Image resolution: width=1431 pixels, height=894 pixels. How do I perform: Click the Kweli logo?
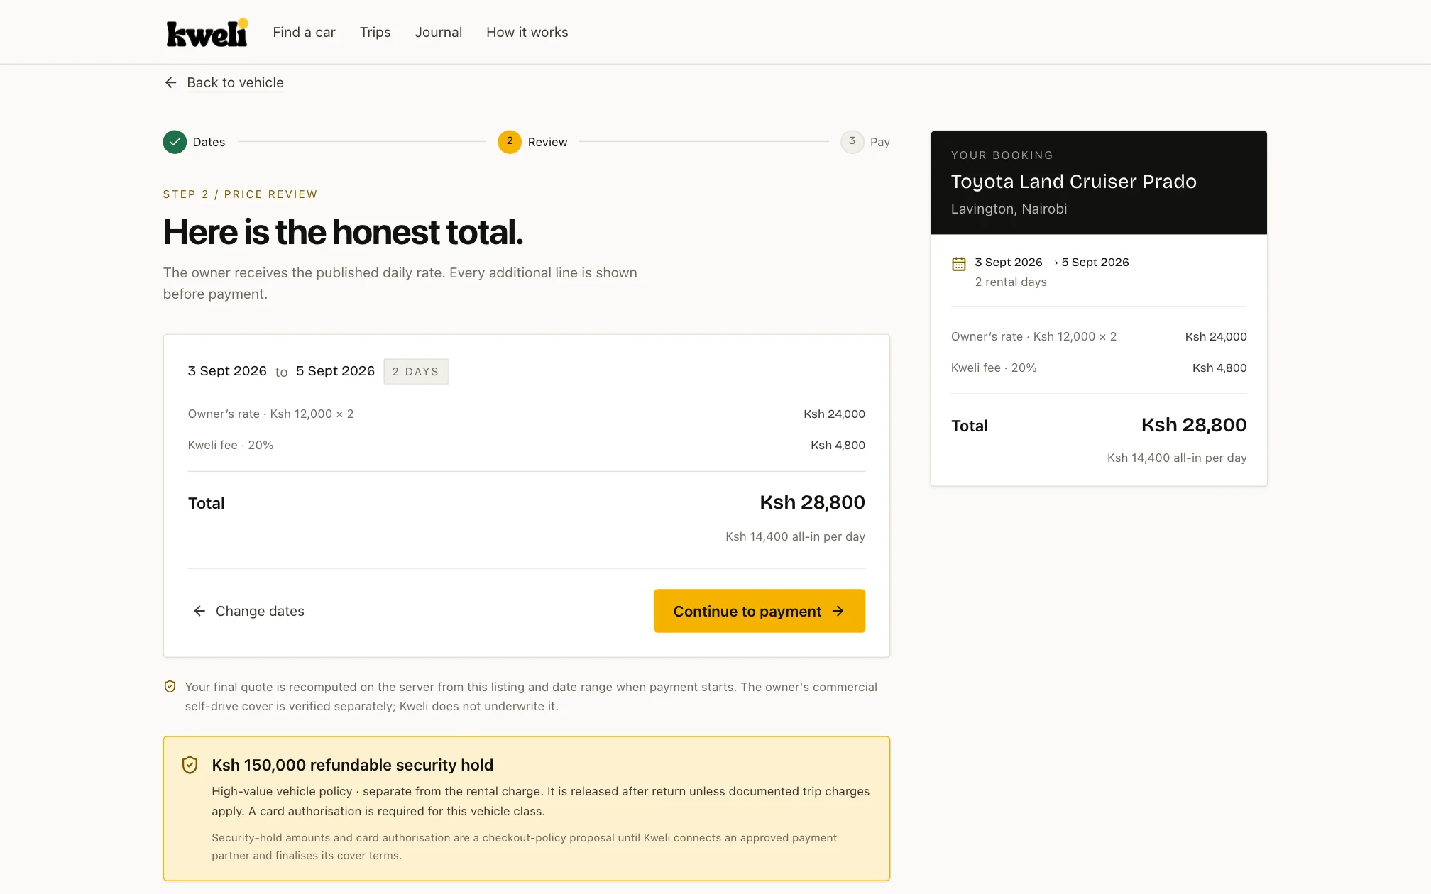[207, 33]
